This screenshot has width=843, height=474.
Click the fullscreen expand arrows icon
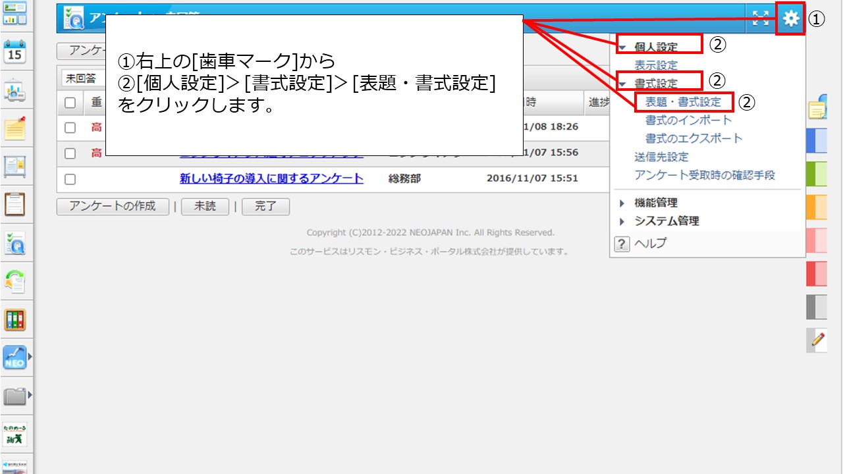[761, 19]
